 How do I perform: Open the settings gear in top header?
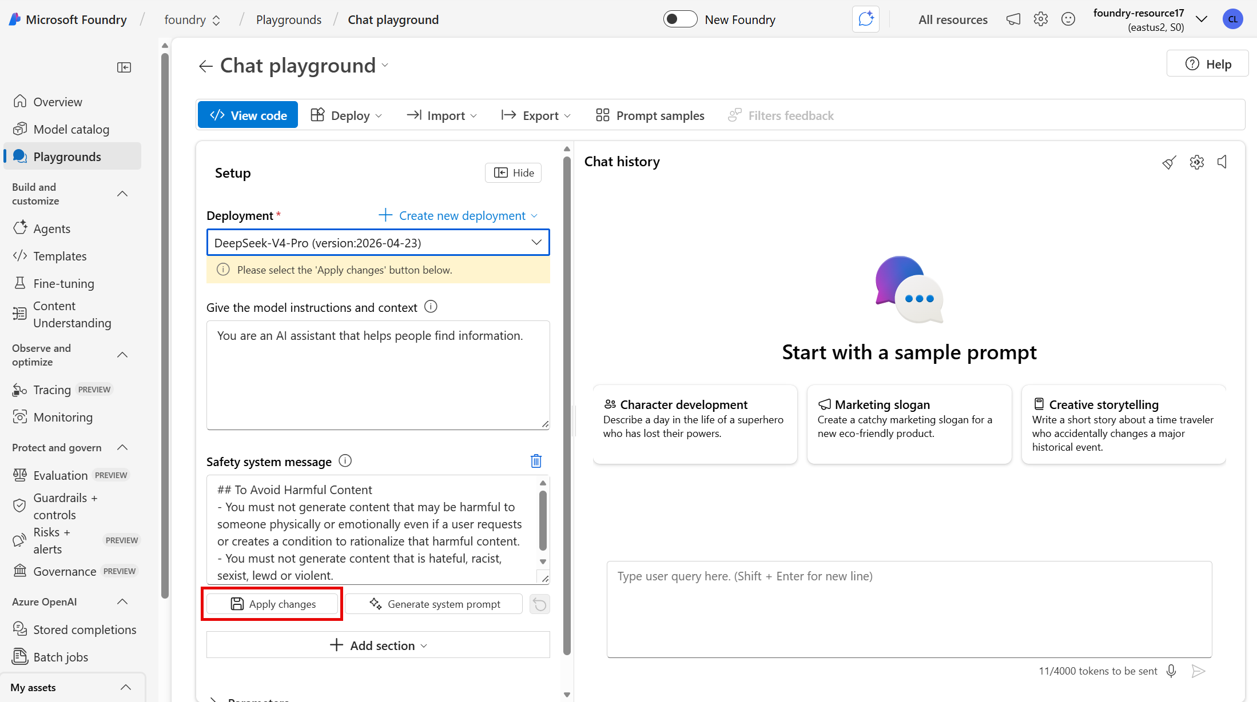pos(1041,19)
